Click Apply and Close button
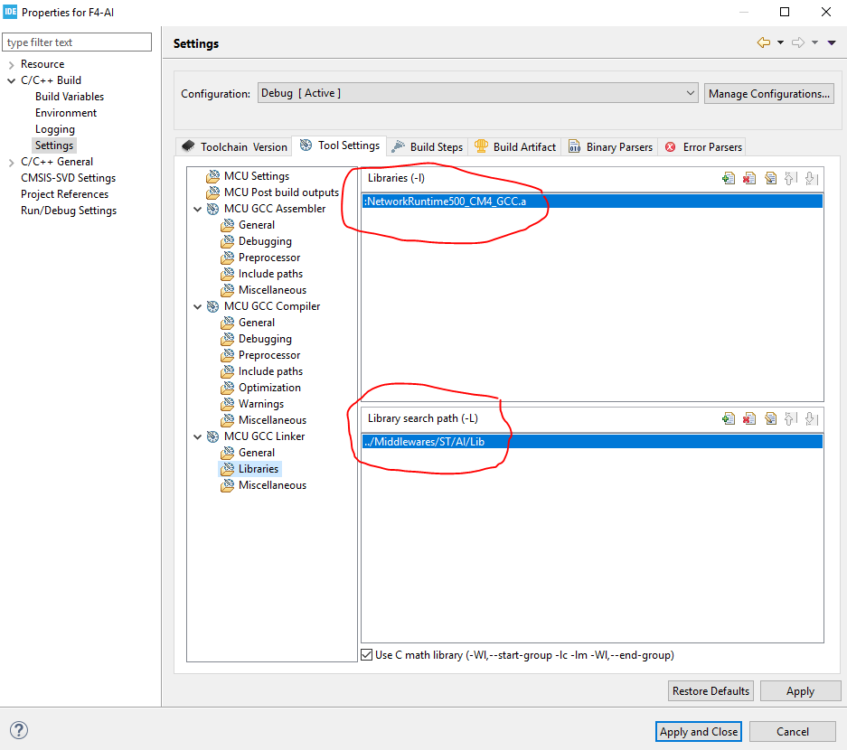 tap(699, 732)
